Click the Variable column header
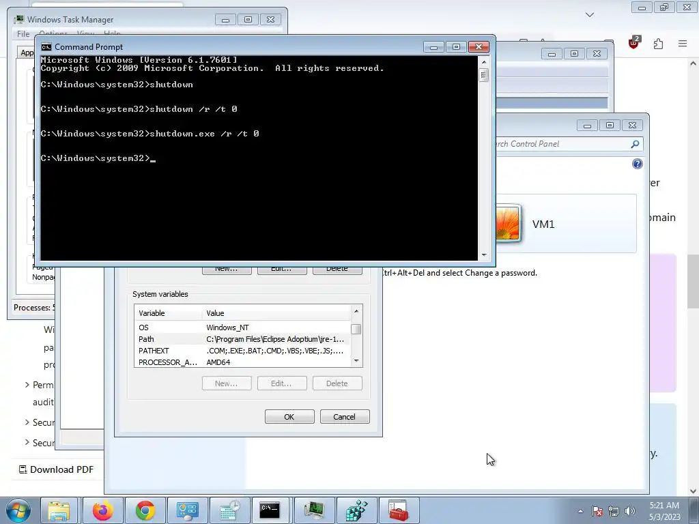 [x=169, y=313]
